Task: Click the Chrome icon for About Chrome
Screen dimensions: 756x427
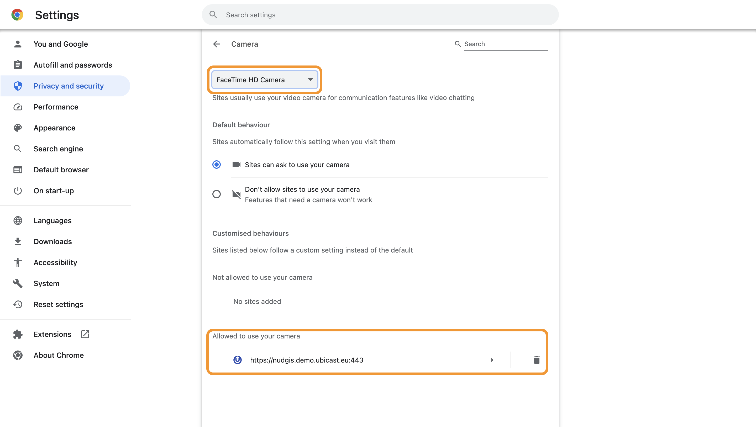Action: 18,355
